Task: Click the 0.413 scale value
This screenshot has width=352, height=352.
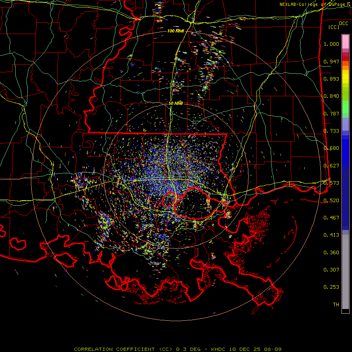Action: click(x=331, y=235)
